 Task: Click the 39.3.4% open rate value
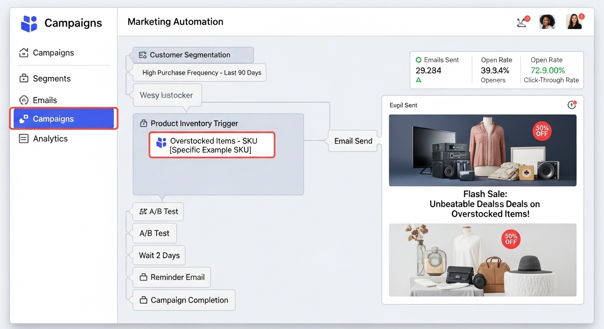coord(495,70)
